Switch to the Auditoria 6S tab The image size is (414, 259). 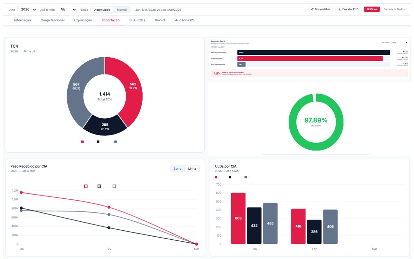click(185, 20)
